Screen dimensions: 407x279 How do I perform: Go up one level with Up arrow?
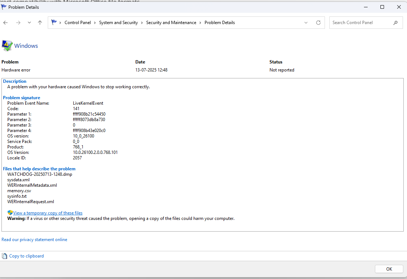[x=40, y=23]
